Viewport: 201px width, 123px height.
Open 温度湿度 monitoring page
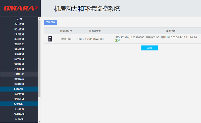coord(19,44)
